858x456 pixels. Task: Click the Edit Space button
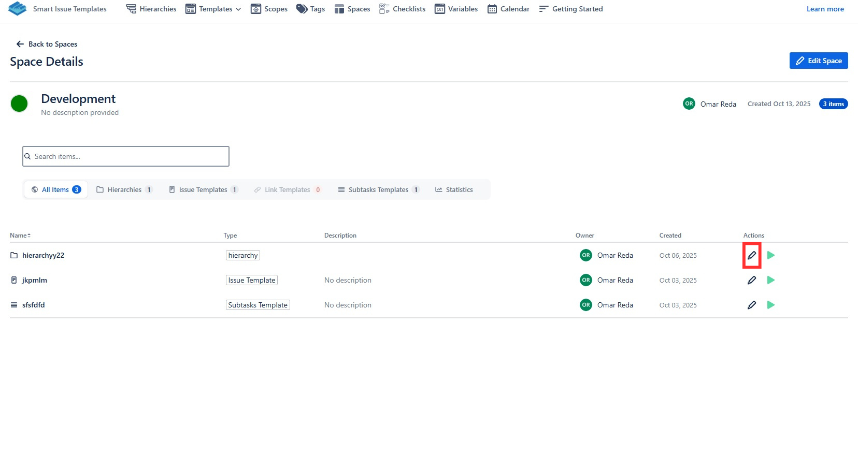tap(818, 61)
